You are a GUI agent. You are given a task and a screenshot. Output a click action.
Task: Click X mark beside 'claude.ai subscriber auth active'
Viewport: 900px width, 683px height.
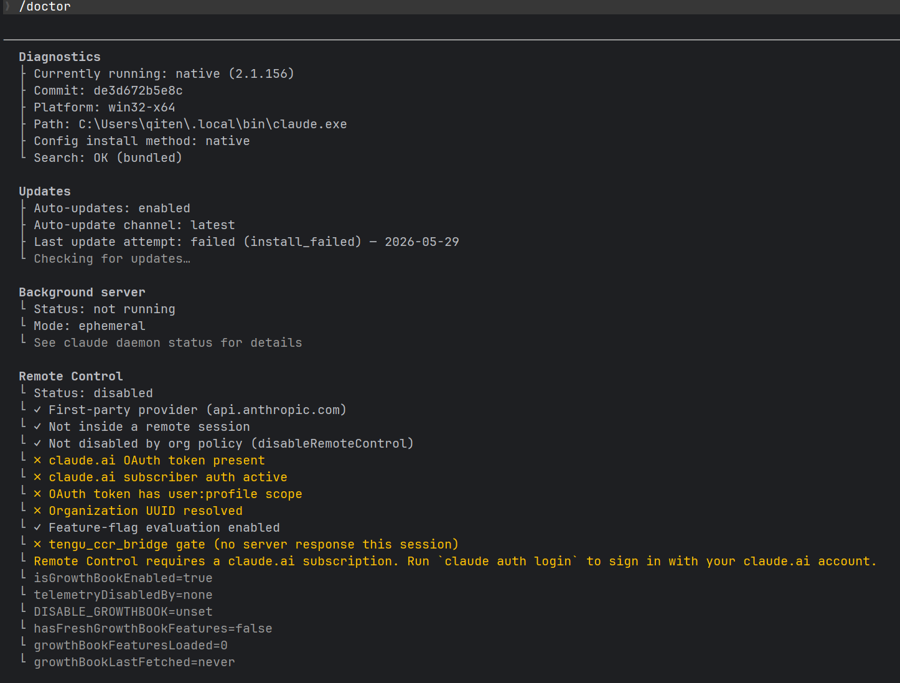37,478
